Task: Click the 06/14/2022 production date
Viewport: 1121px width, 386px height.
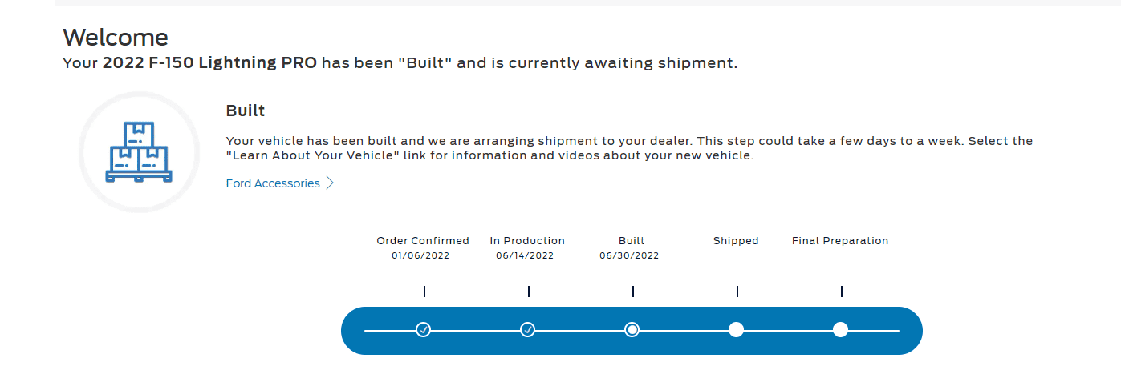Action: pos(525,255)
